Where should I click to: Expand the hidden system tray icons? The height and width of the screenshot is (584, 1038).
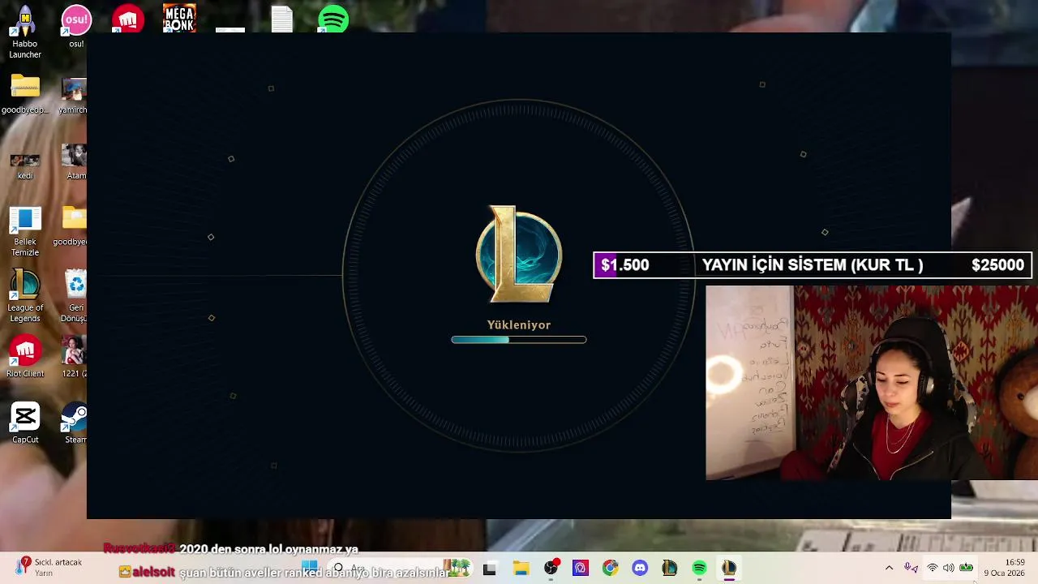(x=889, y=568)
